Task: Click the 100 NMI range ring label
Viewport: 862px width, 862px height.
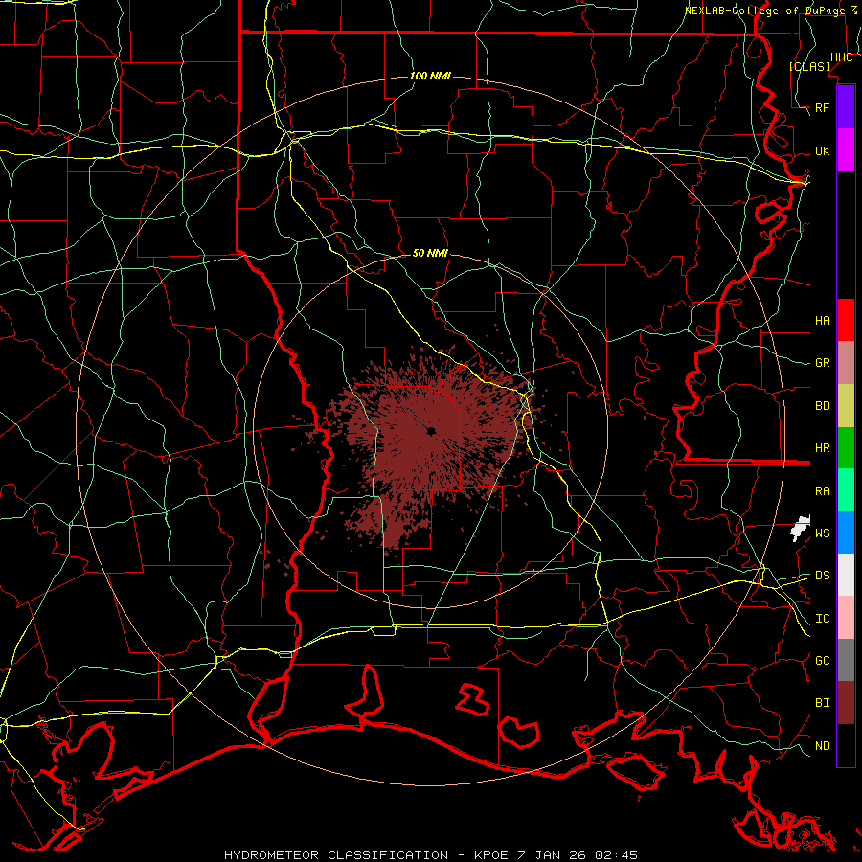Action: 430,76
